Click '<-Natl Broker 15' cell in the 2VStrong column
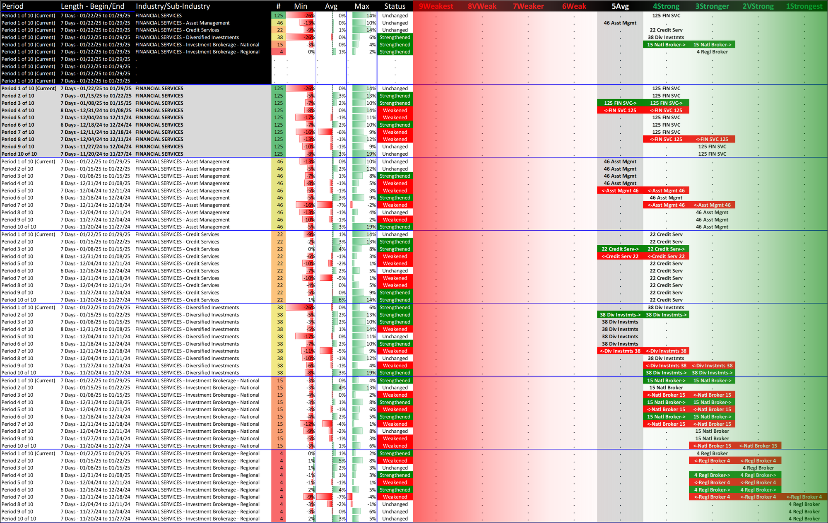Viewport: 828px width, 523px height. click(x=758, y=446)
